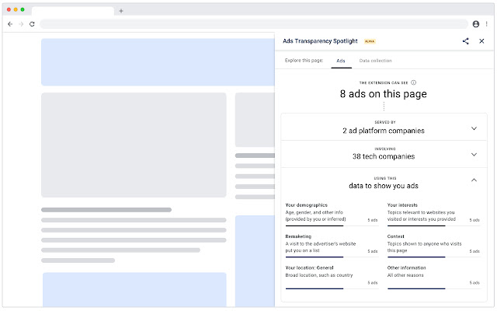The width and height of the screenshot is (497, 311).
Task: Open the browser three-dot menu
Action: pos(486,24)
